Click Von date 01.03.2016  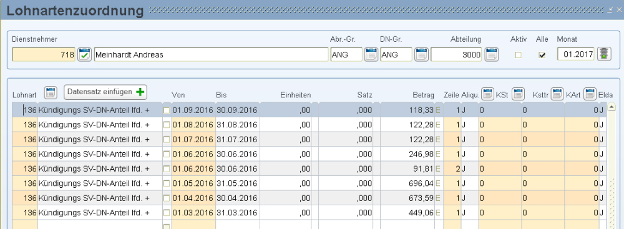[x=193, y=213]
